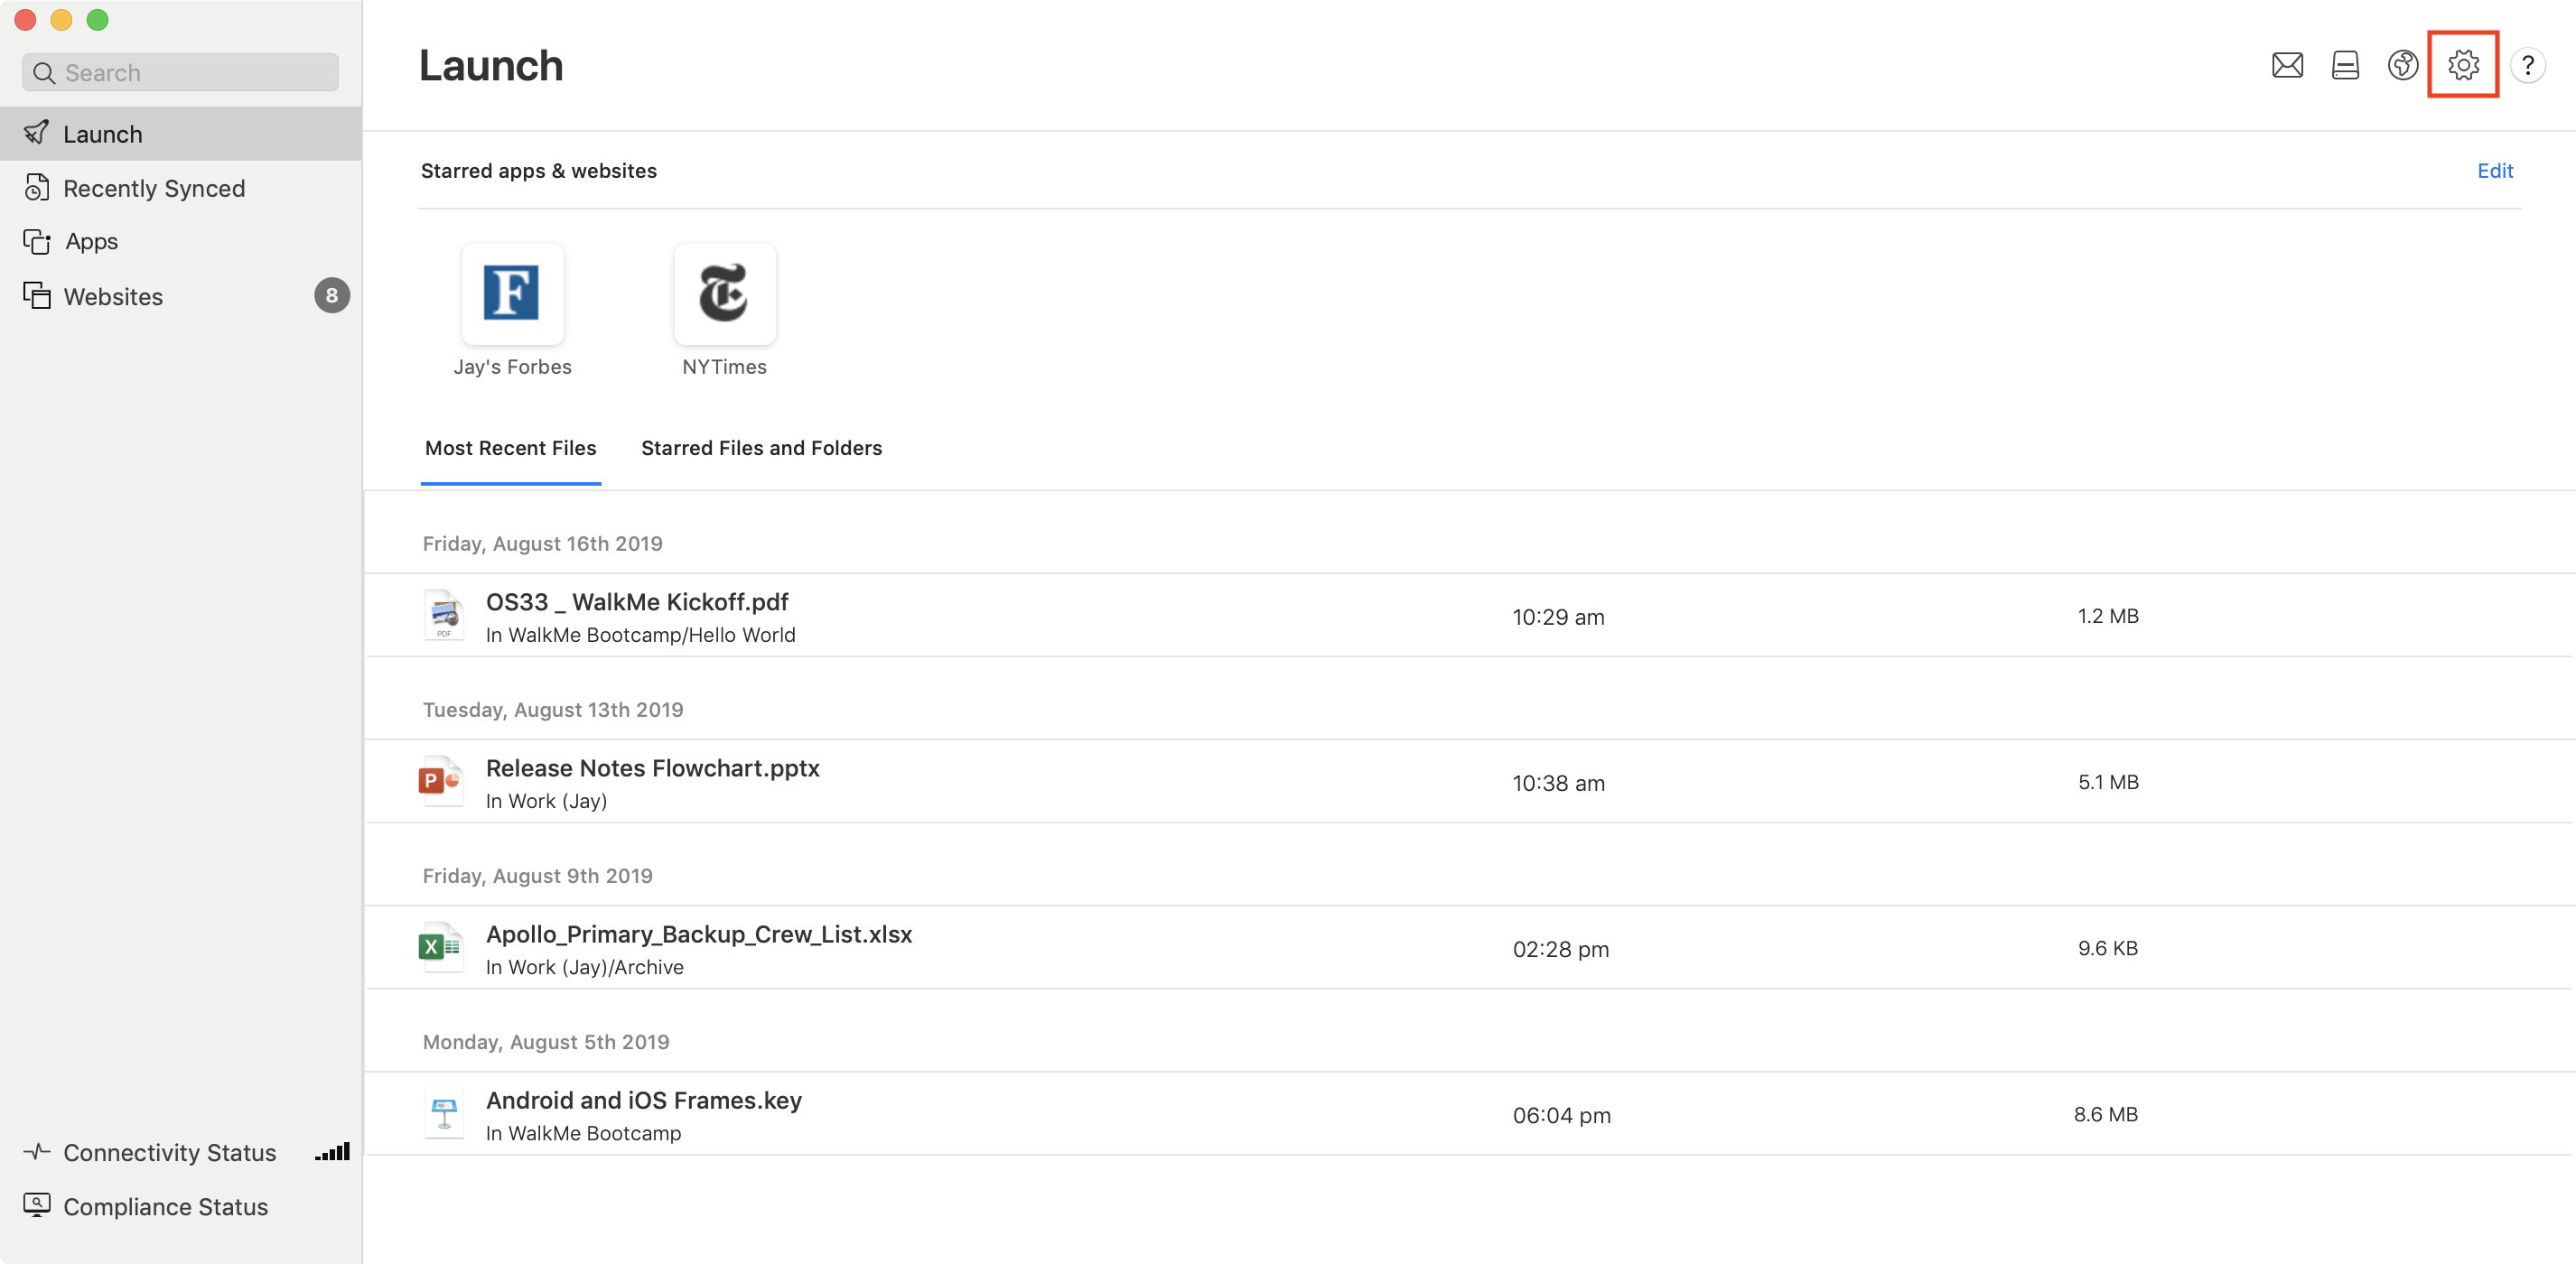Open Apollo_Primary_Backup_Crew_List.xlsx file

[x=698, y=934]
